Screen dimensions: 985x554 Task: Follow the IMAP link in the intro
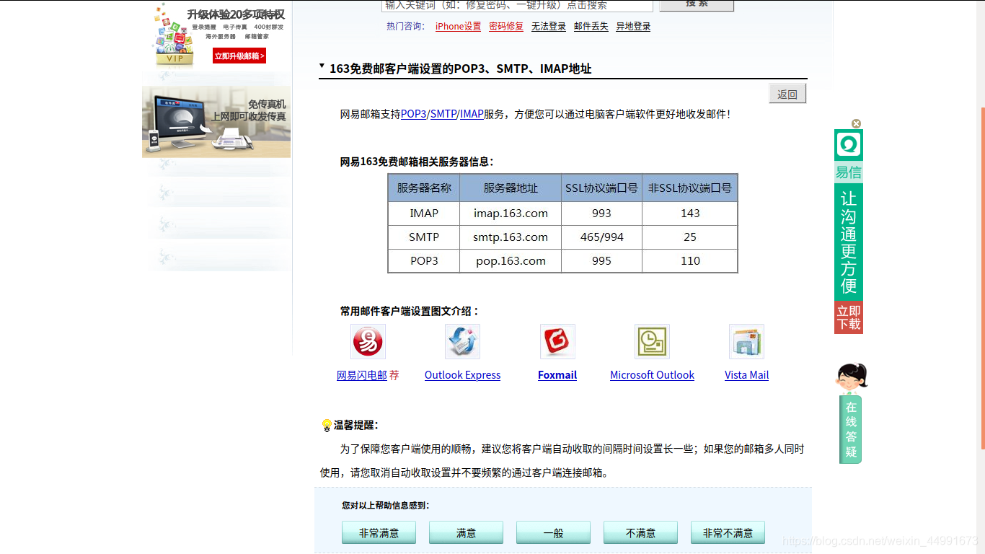[x=472, y=114]
